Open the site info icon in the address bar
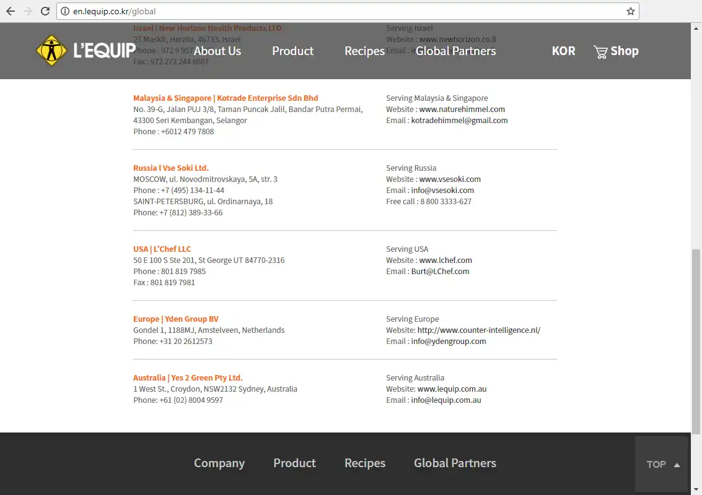 (65, 11)
